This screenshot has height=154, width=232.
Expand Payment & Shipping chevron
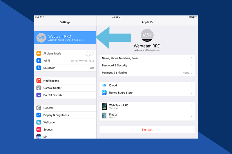pos(192,73)
